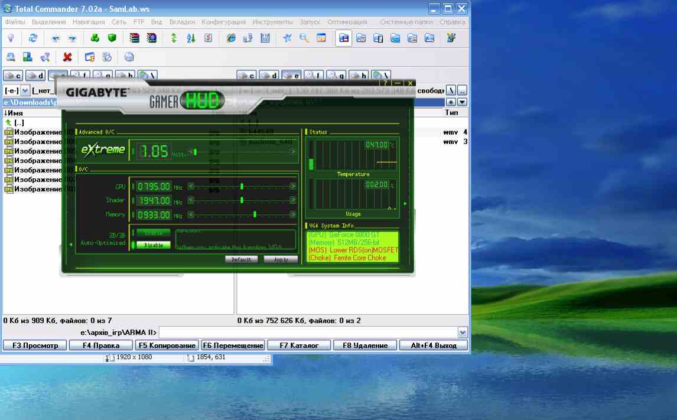Click the light bulb icon in Total Commander toolbar
Viewport: 677px width, 420px height.
click(x=11, y=38)
